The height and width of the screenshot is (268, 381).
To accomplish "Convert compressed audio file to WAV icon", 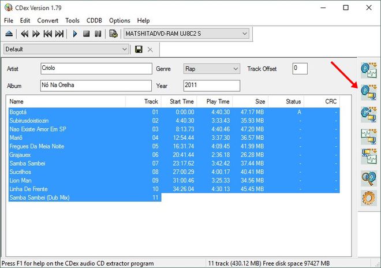I will click(x=369, y=157).
